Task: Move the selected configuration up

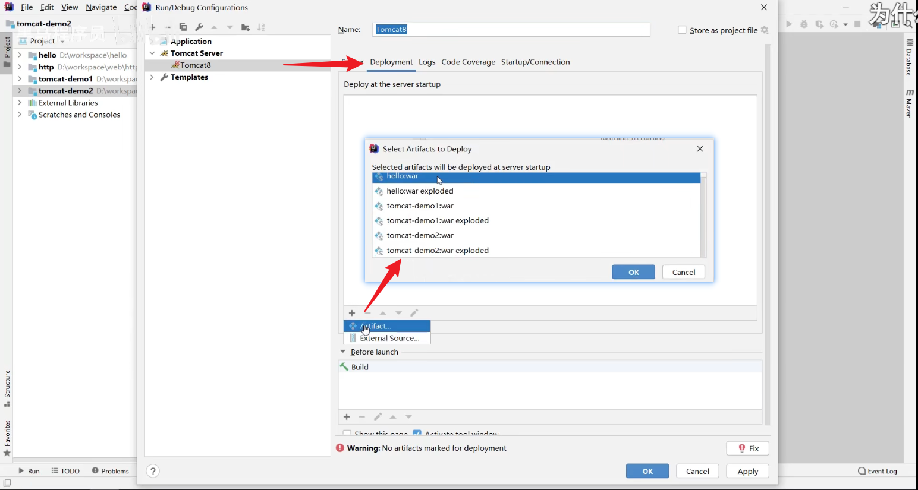Action: (x=214, y=27)
